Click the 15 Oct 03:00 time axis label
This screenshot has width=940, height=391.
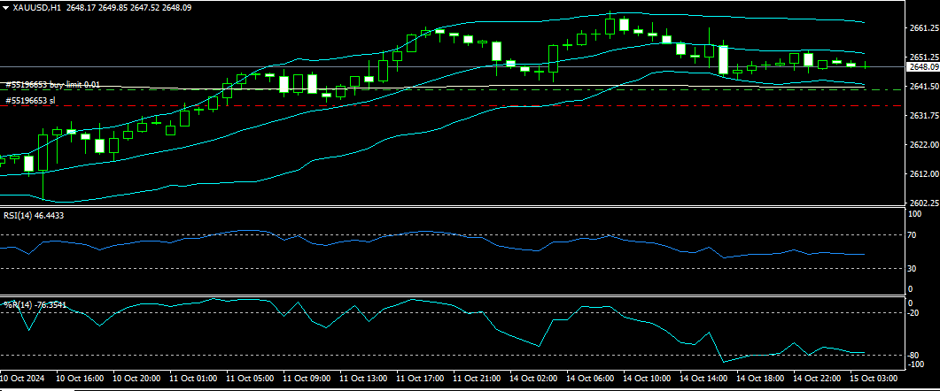click(869, 378)
